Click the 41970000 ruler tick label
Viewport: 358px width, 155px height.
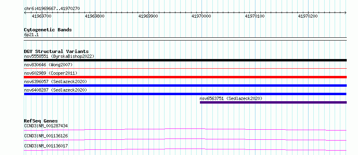point(202,16)
